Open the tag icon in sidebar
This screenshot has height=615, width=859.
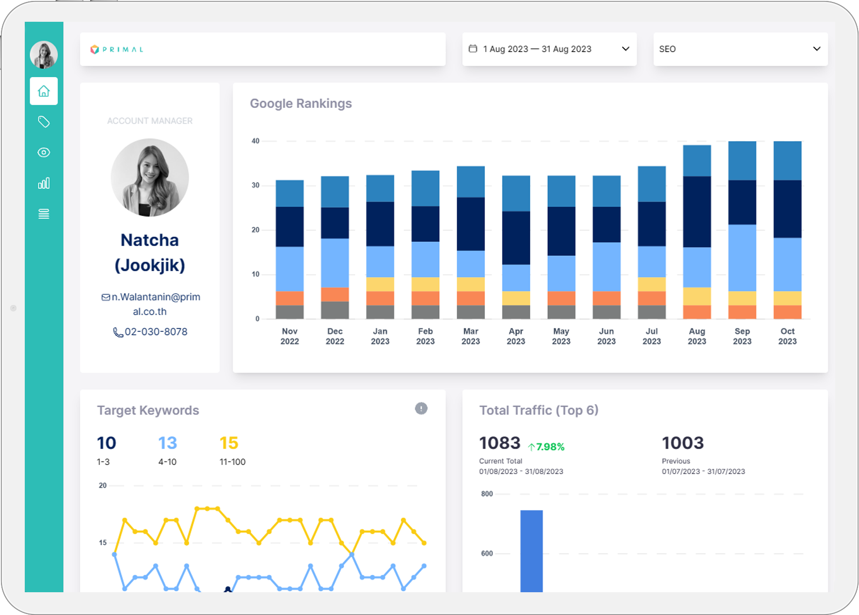tap(44, 122)
